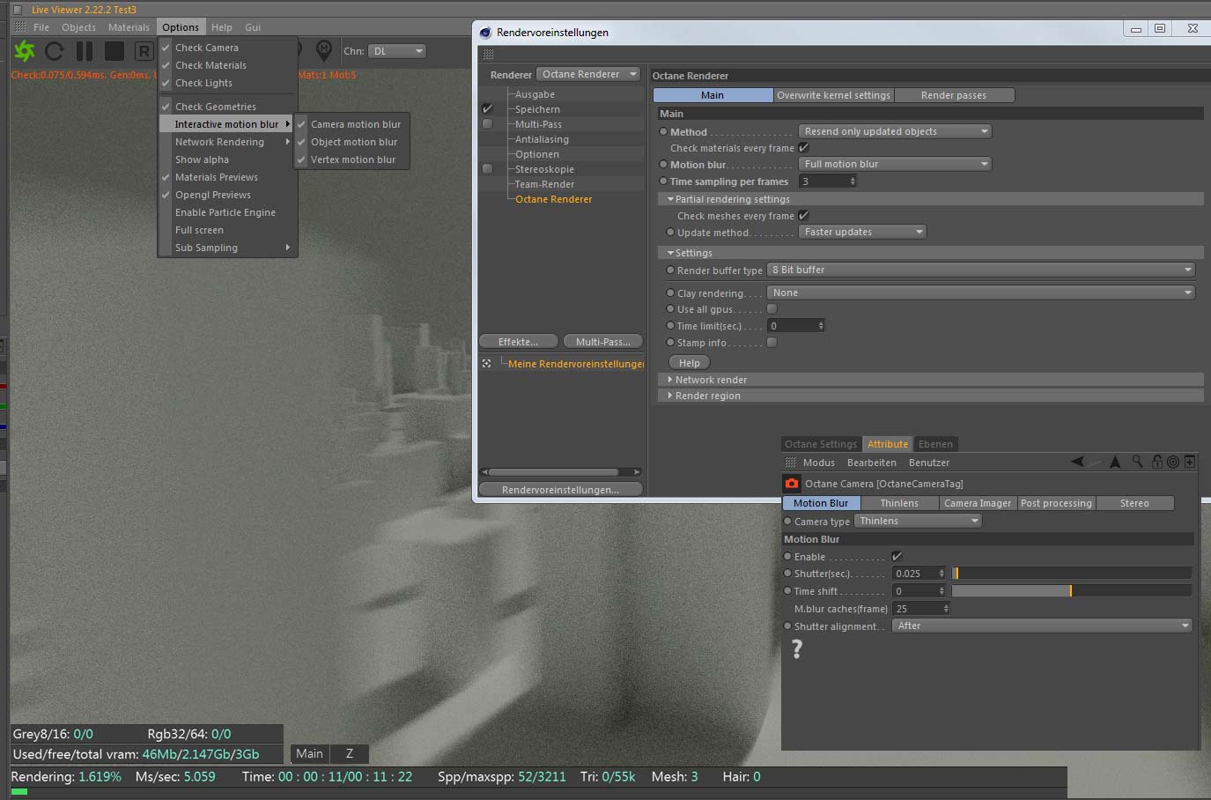Switch to Render passes tab

[x=954, y=95]
